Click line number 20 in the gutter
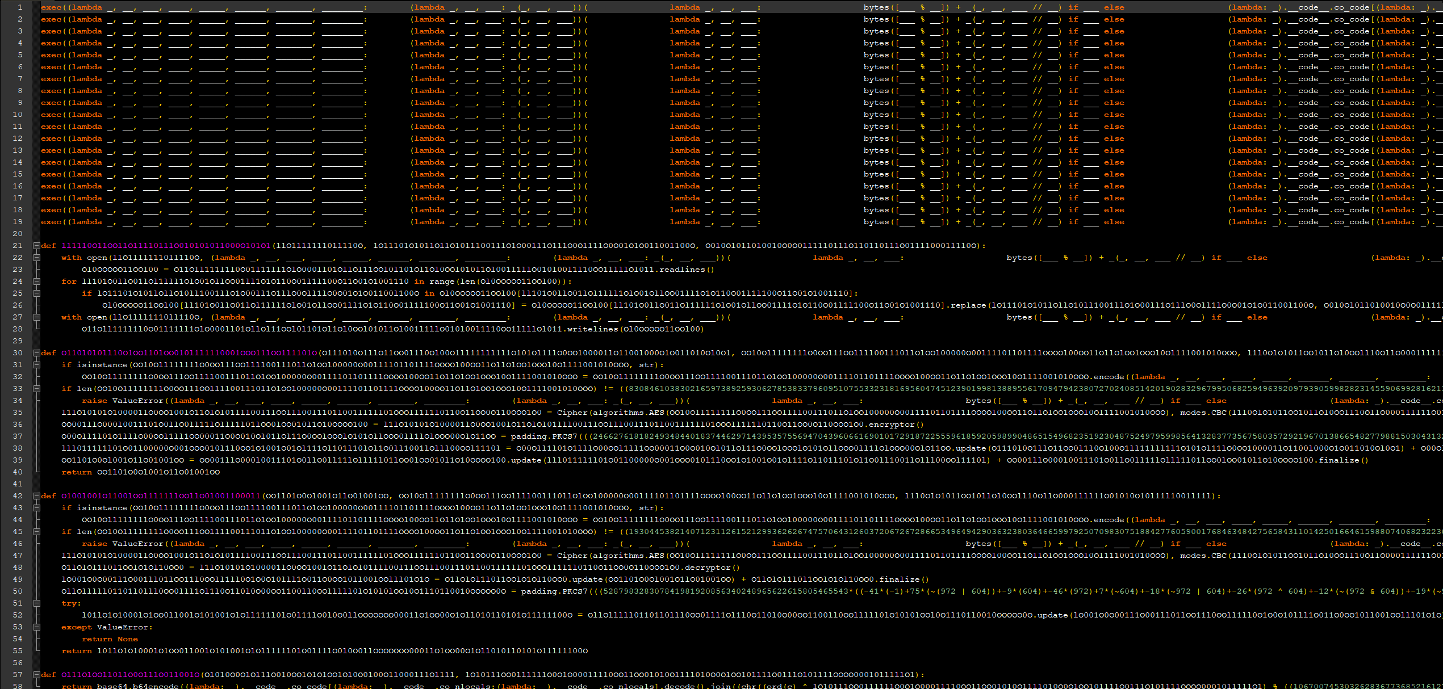 (x=18, y=234)
